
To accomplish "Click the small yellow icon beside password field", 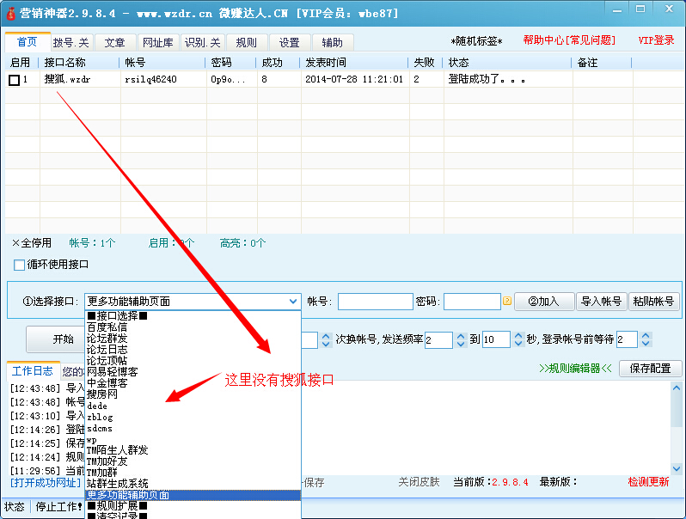I will [x=507, y=301].
